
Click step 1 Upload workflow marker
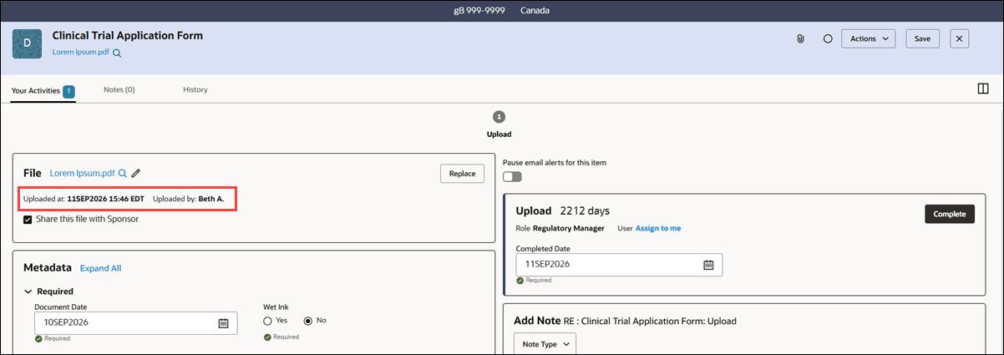(499, 117)
